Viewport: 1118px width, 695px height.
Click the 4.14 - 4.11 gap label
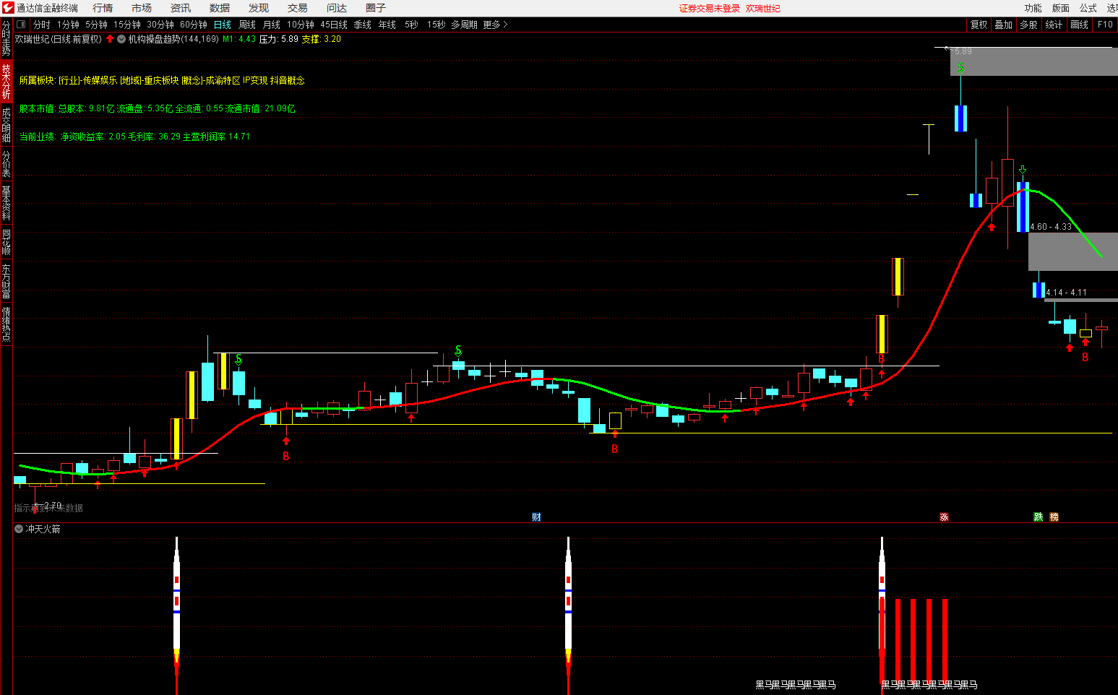coord(1066,293)
